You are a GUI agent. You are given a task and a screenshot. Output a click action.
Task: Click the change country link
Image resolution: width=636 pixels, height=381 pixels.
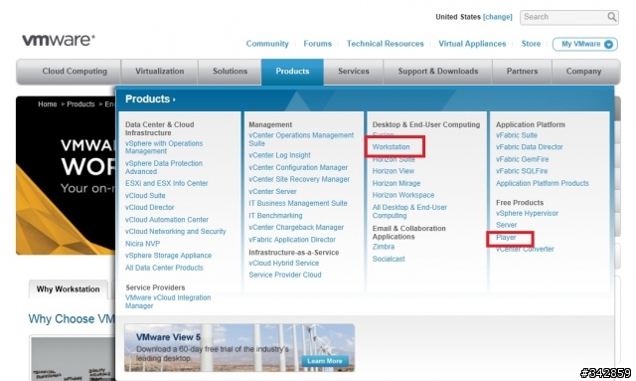point(497,17)
